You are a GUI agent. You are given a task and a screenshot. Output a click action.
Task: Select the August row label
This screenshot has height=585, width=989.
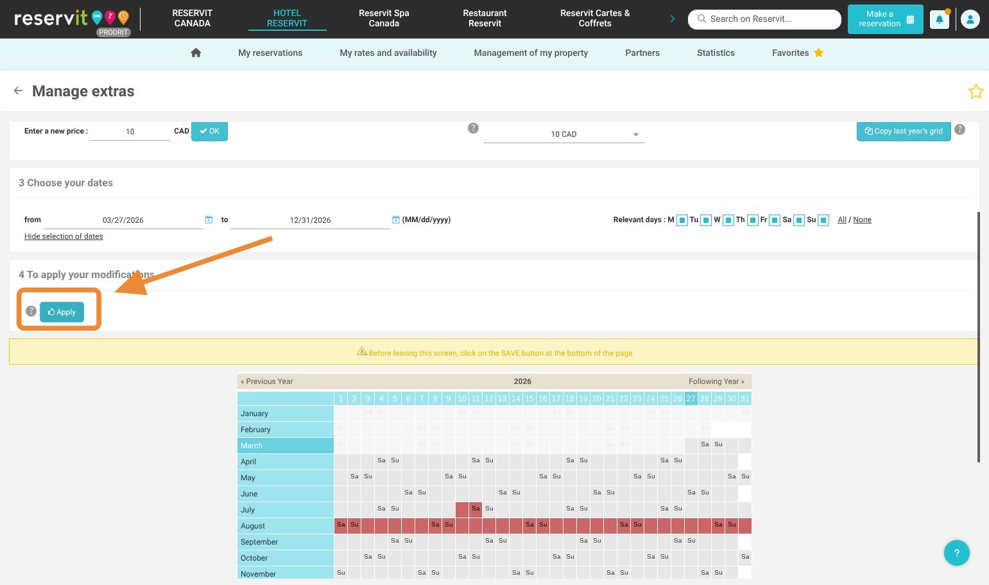(x=286, y=526)
